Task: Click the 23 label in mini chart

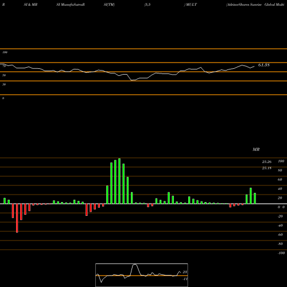Action: click(x=185, y=272)
